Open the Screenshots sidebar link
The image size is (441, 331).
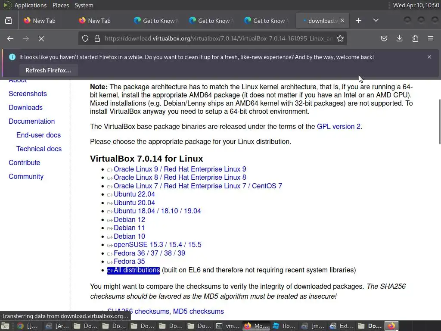pos(28,94)
